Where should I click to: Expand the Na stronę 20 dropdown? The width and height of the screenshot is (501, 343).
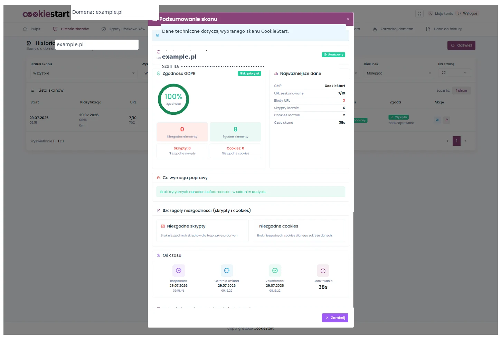click(454, 73)
